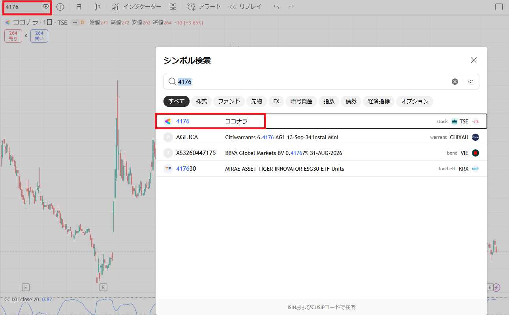This screenshot has height=315, width=509.
Task: Open the indicator templates grid icon
Action: [x=173, y=7]
